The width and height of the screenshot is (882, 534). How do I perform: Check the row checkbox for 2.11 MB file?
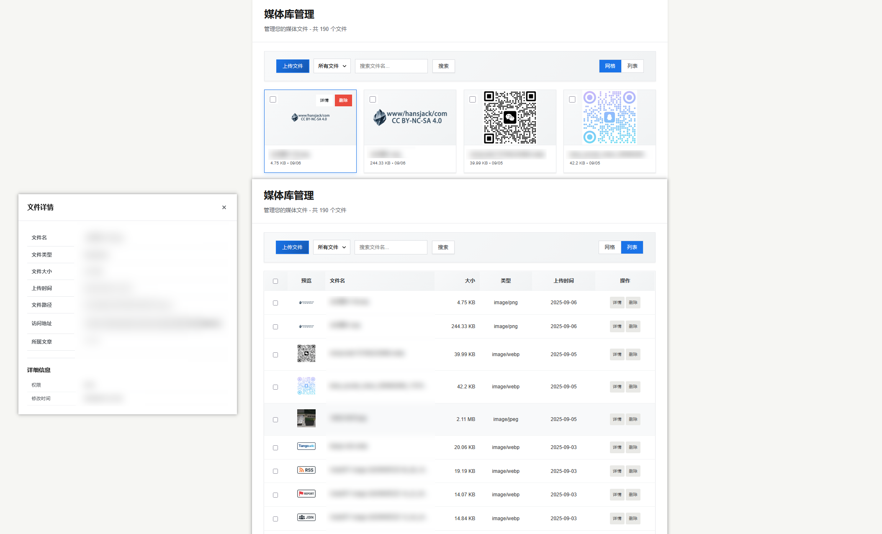[275, 420]
